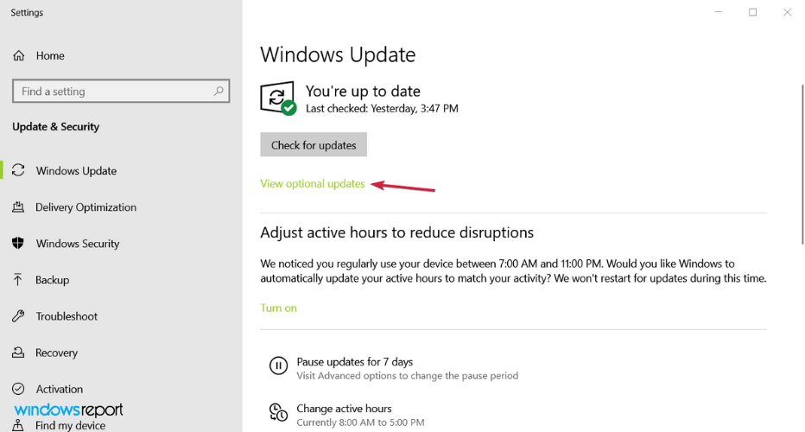Select Pause updates for 7 days

pyautogui.click(x=355, y=362)
